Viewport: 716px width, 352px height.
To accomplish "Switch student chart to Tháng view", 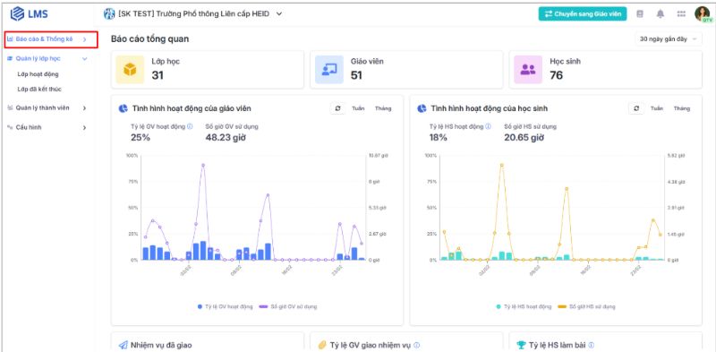I will [681, 108].
